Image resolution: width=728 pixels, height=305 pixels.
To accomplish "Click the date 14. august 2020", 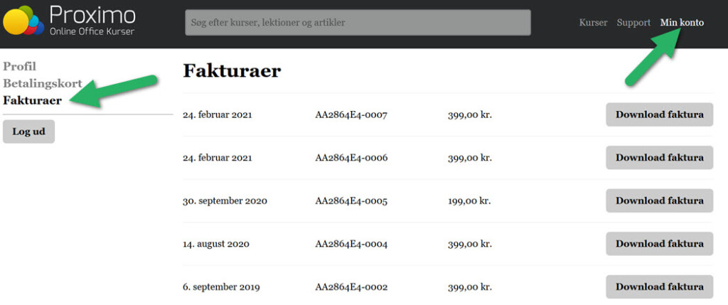I will 216,244.
